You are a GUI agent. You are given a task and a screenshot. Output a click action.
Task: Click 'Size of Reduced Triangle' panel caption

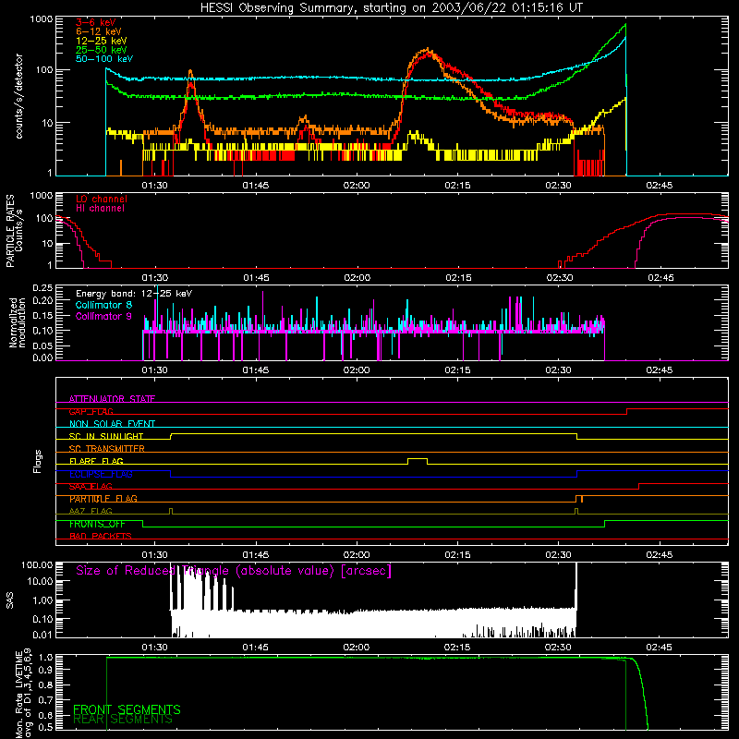coord(234,571)
